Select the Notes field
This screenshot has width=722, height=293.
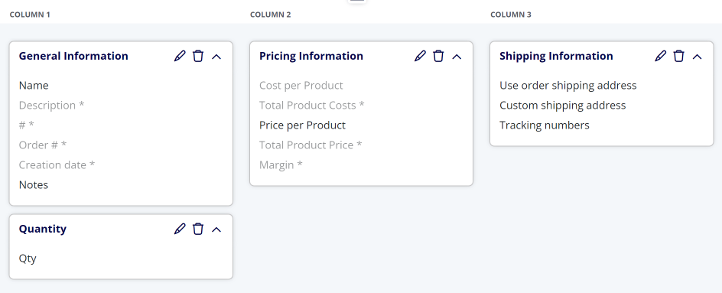click(x=34, y=184)
